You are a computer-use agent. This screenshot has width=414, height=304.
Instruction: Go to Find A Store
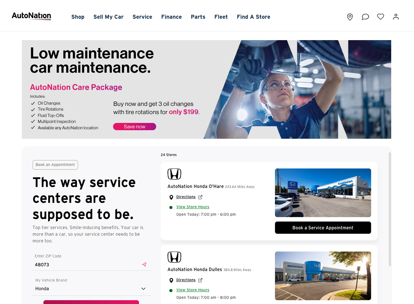pos(253,17)
